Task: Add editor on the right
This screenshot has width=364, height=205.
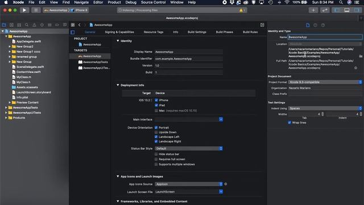Action: (262, 25)
